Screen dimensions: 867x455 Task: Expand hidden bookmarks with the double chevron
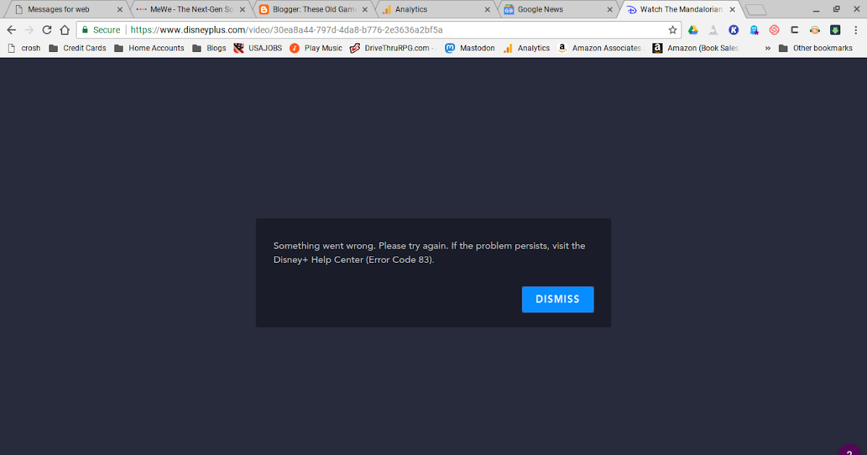767,48
